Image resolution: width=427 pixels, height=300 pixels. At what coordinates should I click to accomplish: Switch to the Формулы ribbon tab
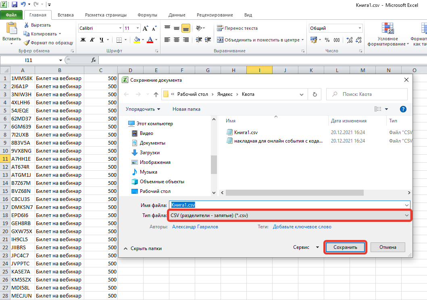point(147,15)
